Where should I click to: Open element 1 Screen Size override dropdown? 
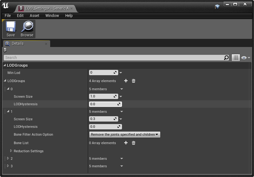[x=121, y=119]
